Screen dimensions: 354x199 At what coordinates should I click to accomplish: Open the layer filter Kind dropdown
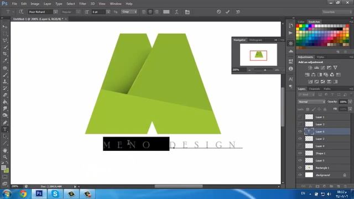(307, 95)
